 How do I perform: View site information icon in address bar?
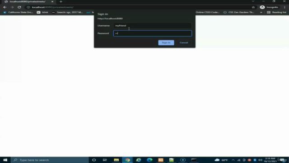click(x=28, y=7)
